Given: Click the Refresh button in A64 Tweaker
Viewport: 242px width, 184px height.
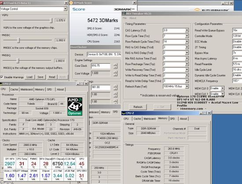Looking at the screenshot, I should pyautogui.click(x=138, y=107).
